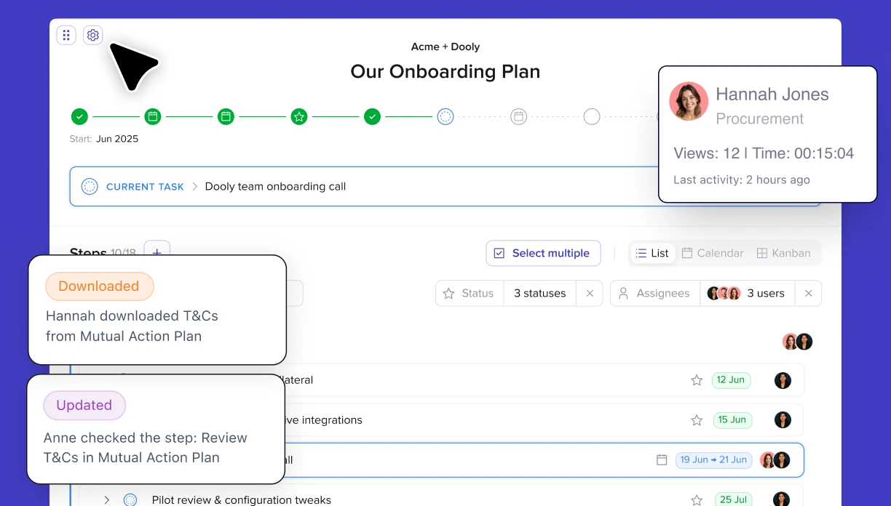Click the 3 users filter value

(747, 294)
